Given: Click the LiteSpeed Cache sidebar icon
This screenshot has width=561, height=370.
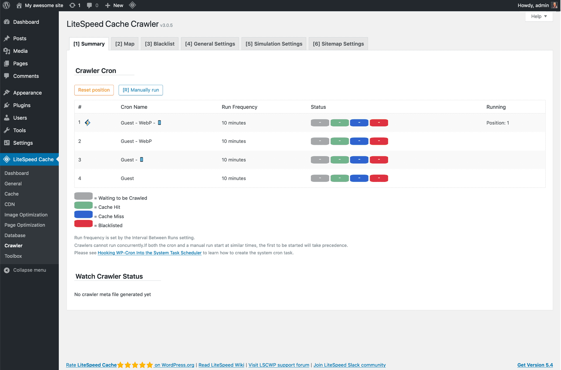Looking at the screenshot, I should [x=7, y=159].
